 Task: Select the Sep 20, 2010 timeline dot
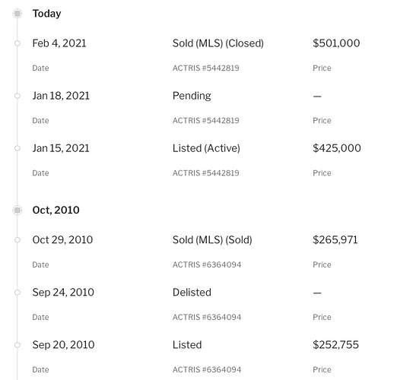coord(17,345)
